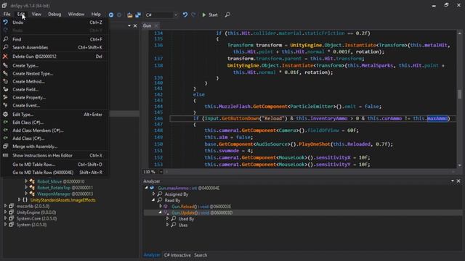Open the Window menu
This screenshot has width=465, height=261.
(x=76, y=14)
